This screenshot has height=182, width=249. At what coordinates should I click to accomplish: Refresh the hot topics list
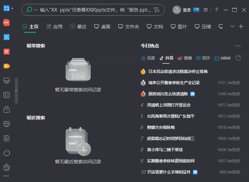[238, 58]
